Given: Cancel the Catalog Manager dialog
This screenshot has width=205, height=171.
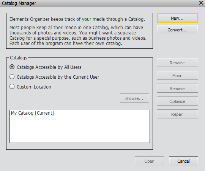Looking at the screenshot, I should [x=183, y=161].
